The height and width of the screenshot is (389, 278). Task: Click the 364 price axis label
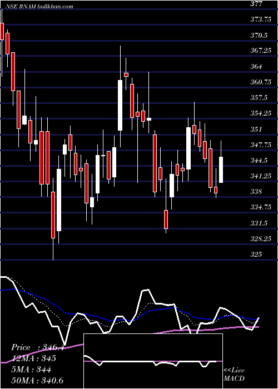pos(256,67)
